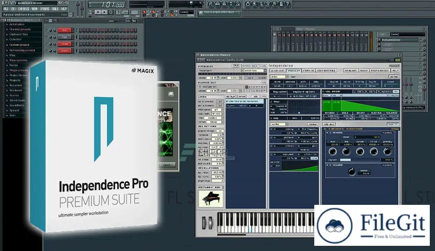Switch to Independence QUICK EDIT tab
The height and width of the screenshot is (251, 435).
[278, 71]
